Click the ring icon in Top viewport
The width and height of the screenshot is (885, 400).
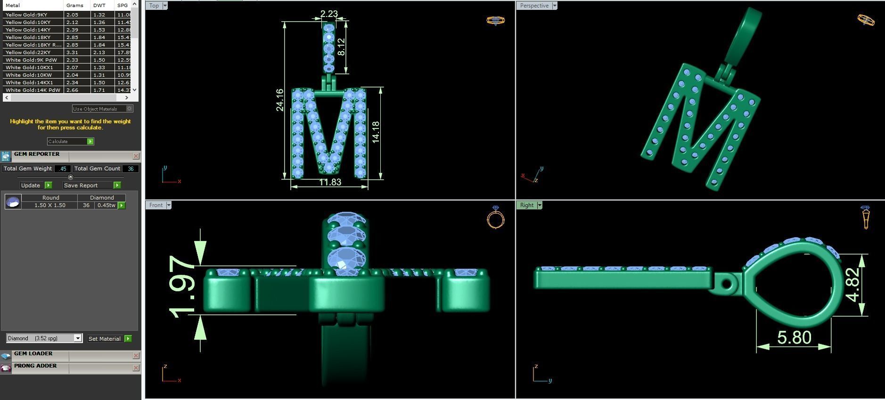coord(495,20)
